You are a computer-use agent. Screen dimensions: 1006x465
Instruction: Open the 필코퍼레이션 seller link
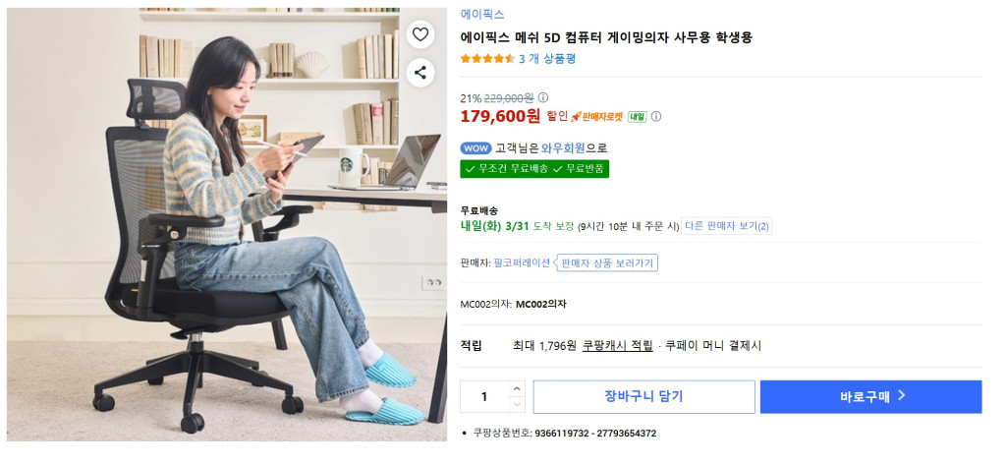pos(522,262)
